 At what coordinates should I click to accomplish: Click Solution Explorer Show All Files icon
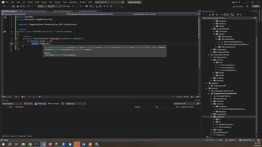coord(228,15)
